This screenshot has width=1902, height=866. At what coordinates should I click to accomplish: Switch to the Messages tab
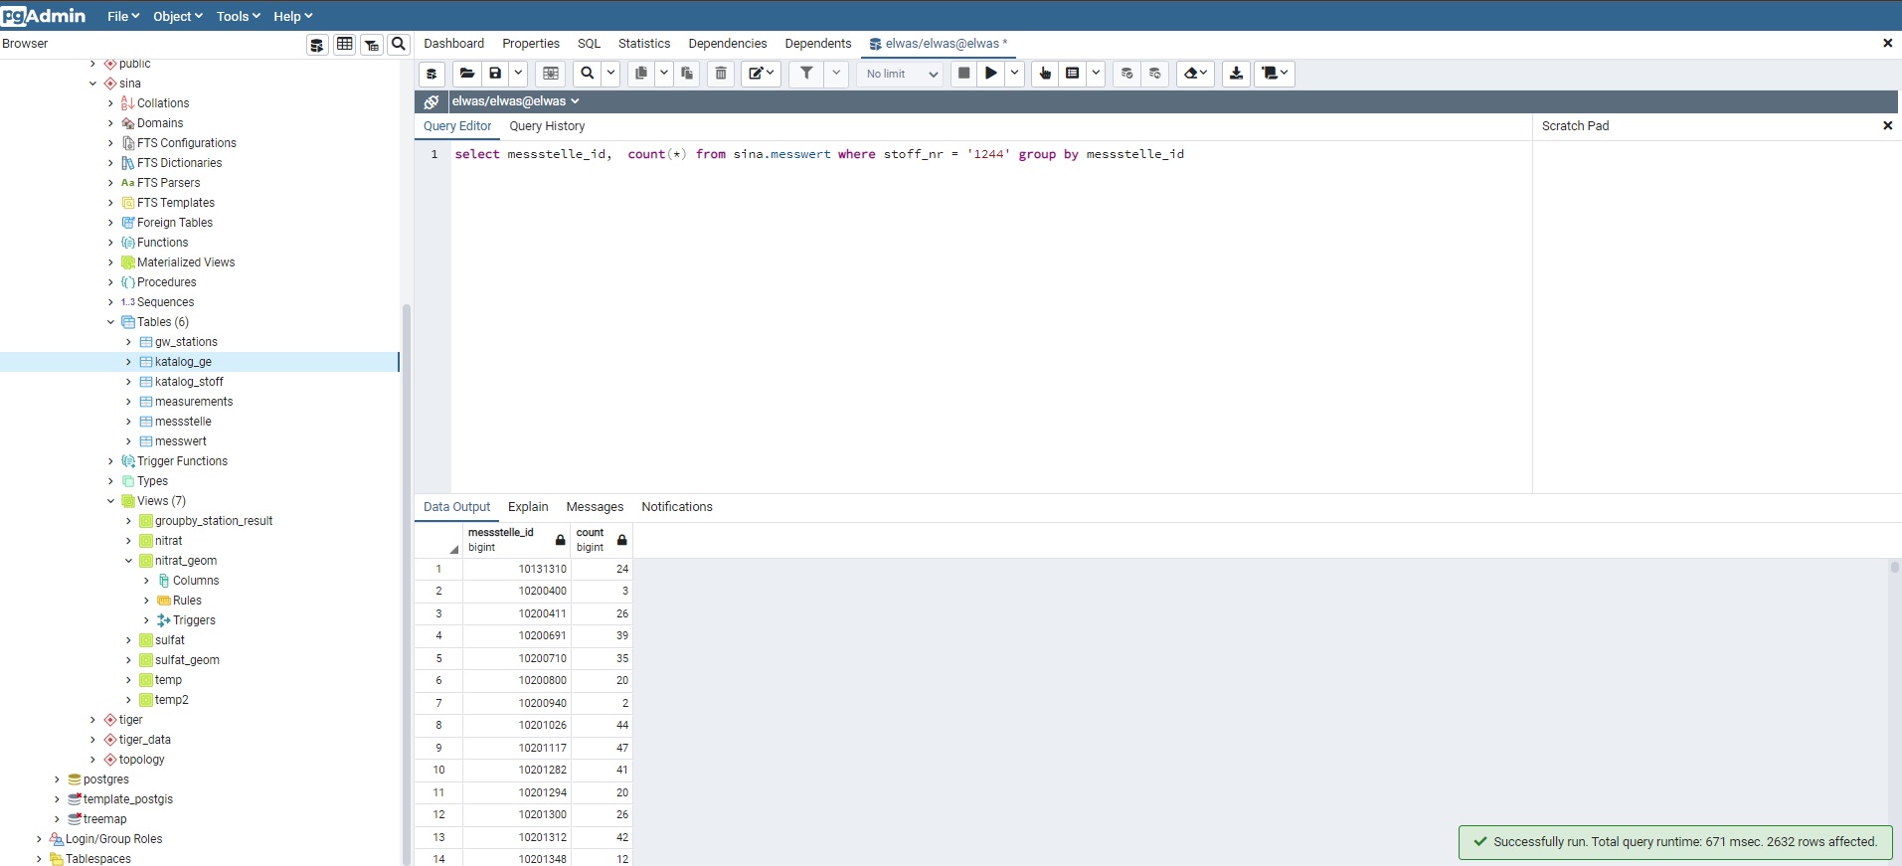[595, 507]
